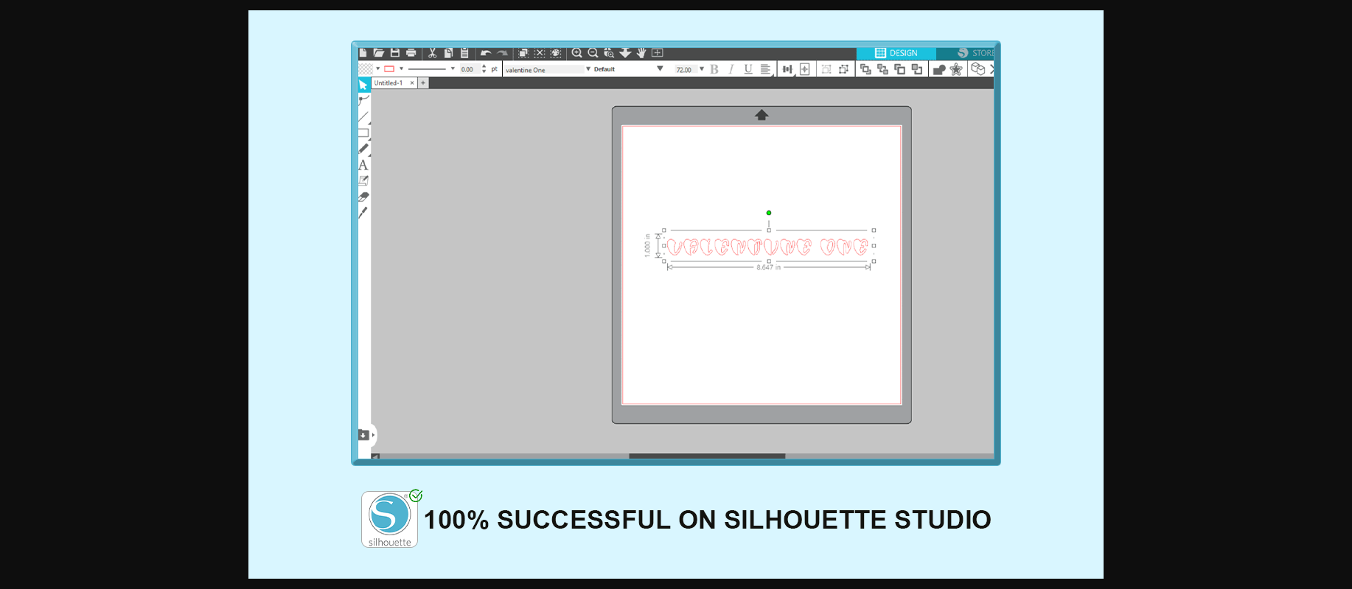The height and width of the screenshot is (589, 1352).
Task: Click the Deselect All icon
Action: (540, 53)
